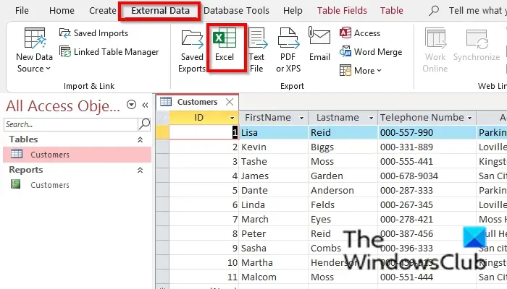This screenshot has height=289, width=507.
Task: Collapse the navigation pane with double chevron
Action: click(145, 105)
